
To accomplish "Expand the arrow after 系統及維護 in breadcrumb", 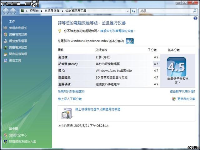I will [62, 11].
